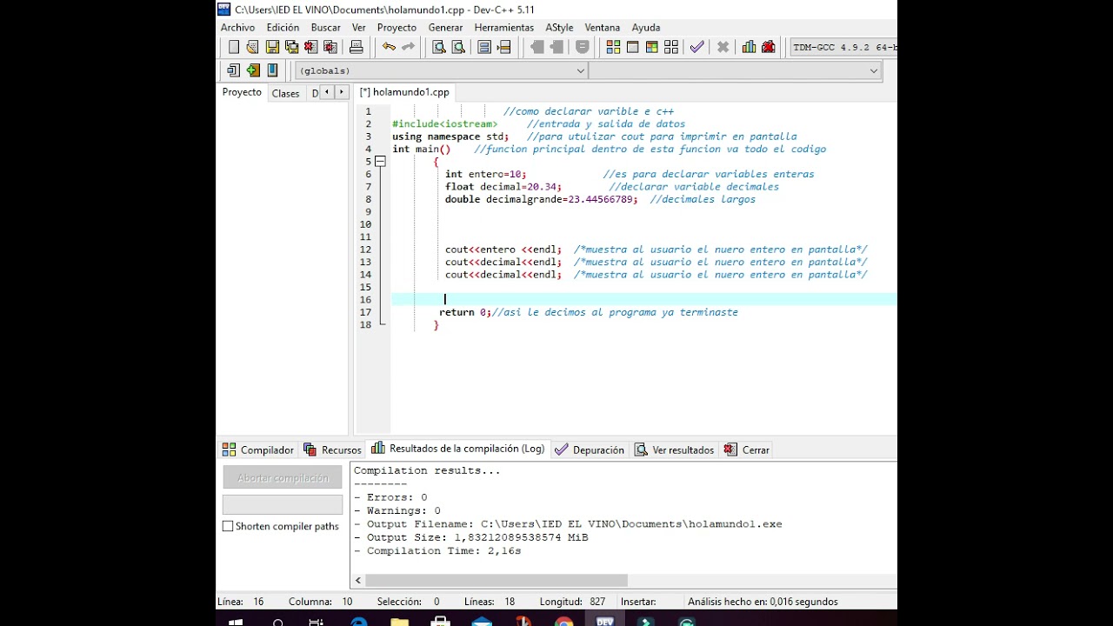Delete profiling information red icon

tap(768, 47)
